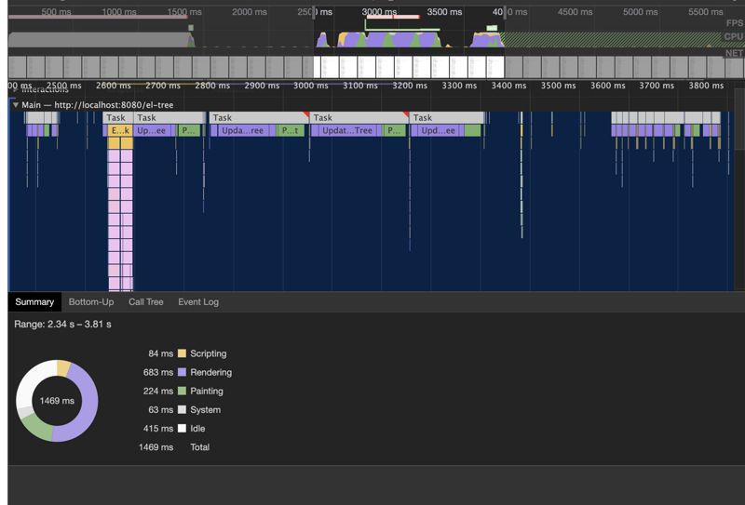Viewport: 745px width, 505px height.
Task: Click the yellow 'E...k' scripting event
Action: click(119, 131)
